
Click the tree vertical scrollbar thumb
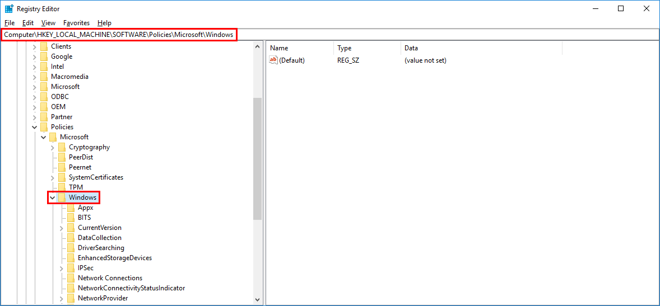point(258,159)
